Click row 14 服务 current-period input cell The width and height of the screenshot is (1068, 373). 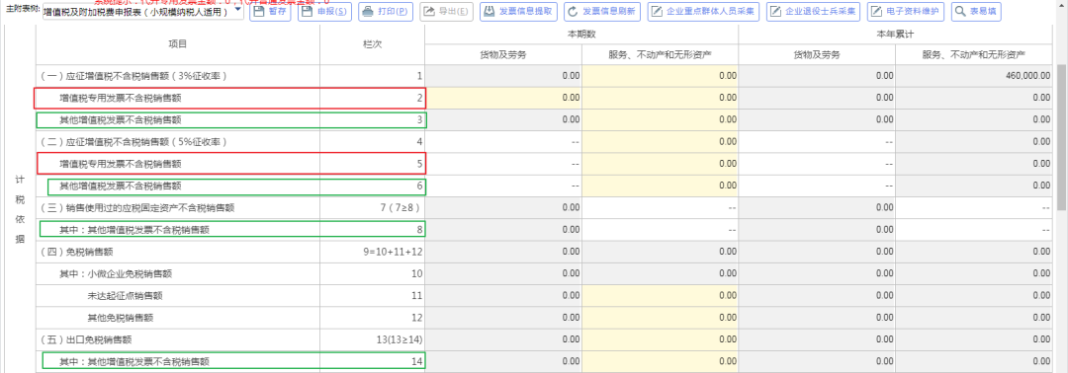660,361
